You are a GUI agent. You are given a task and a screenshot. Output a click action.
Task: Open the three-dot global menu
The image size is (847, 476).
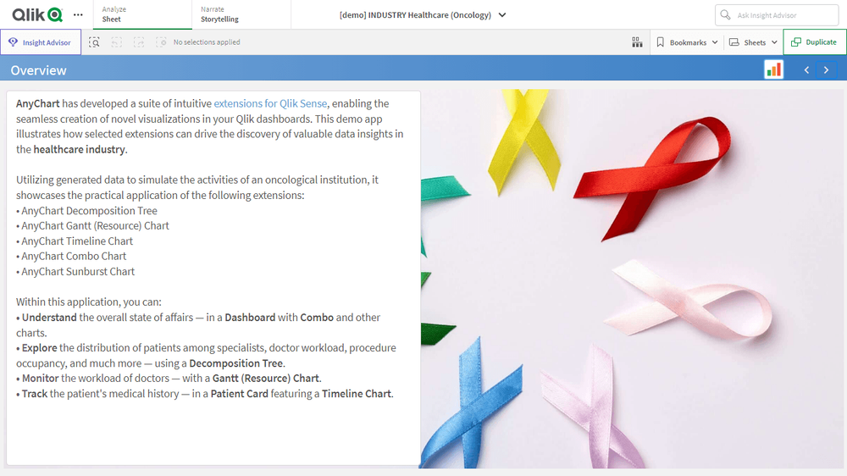[79, 14]
